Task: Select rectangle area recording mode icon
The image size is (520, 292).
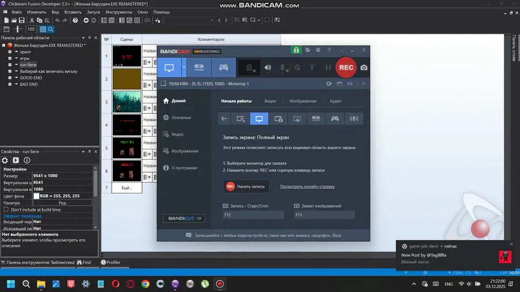Action: tap(240, 118)
